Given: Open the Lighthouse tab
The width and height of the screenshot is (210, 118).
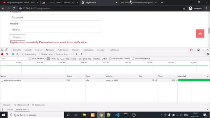Looking at the screenshot, I should coord(115,50).
